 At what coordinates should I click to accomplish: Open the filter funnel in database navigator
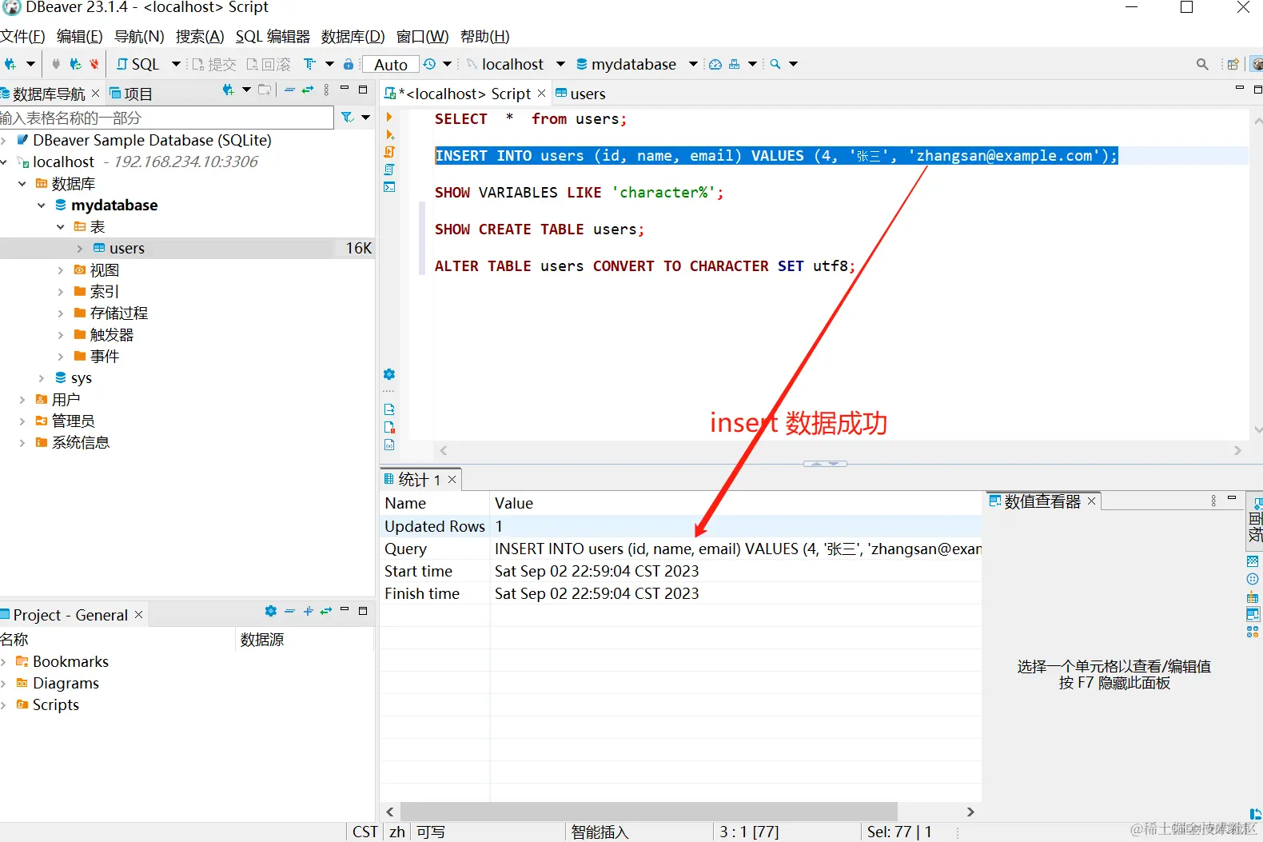[348, 118]
